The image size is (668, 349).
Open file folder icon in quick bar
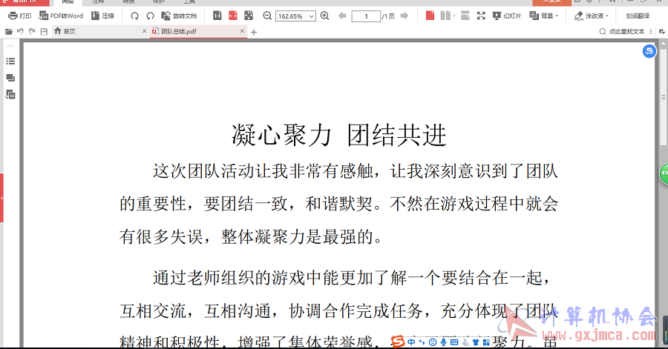pos(8,31)
